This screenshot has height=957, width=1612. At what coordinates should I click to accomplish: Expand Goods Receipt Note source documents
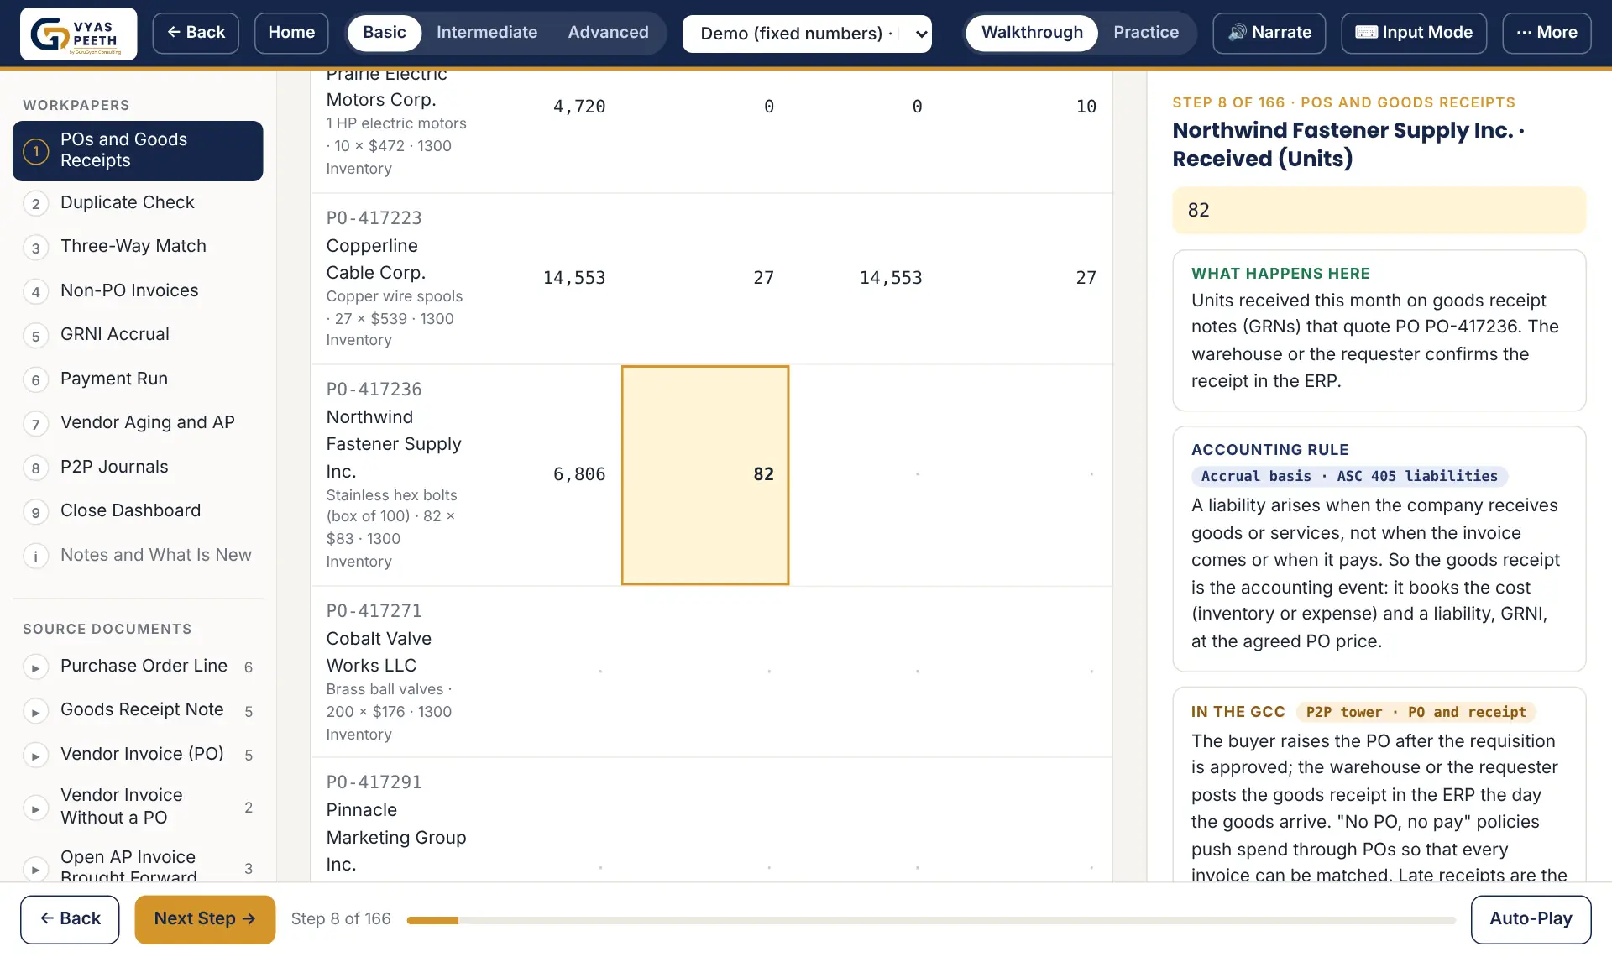pos(35,712)
